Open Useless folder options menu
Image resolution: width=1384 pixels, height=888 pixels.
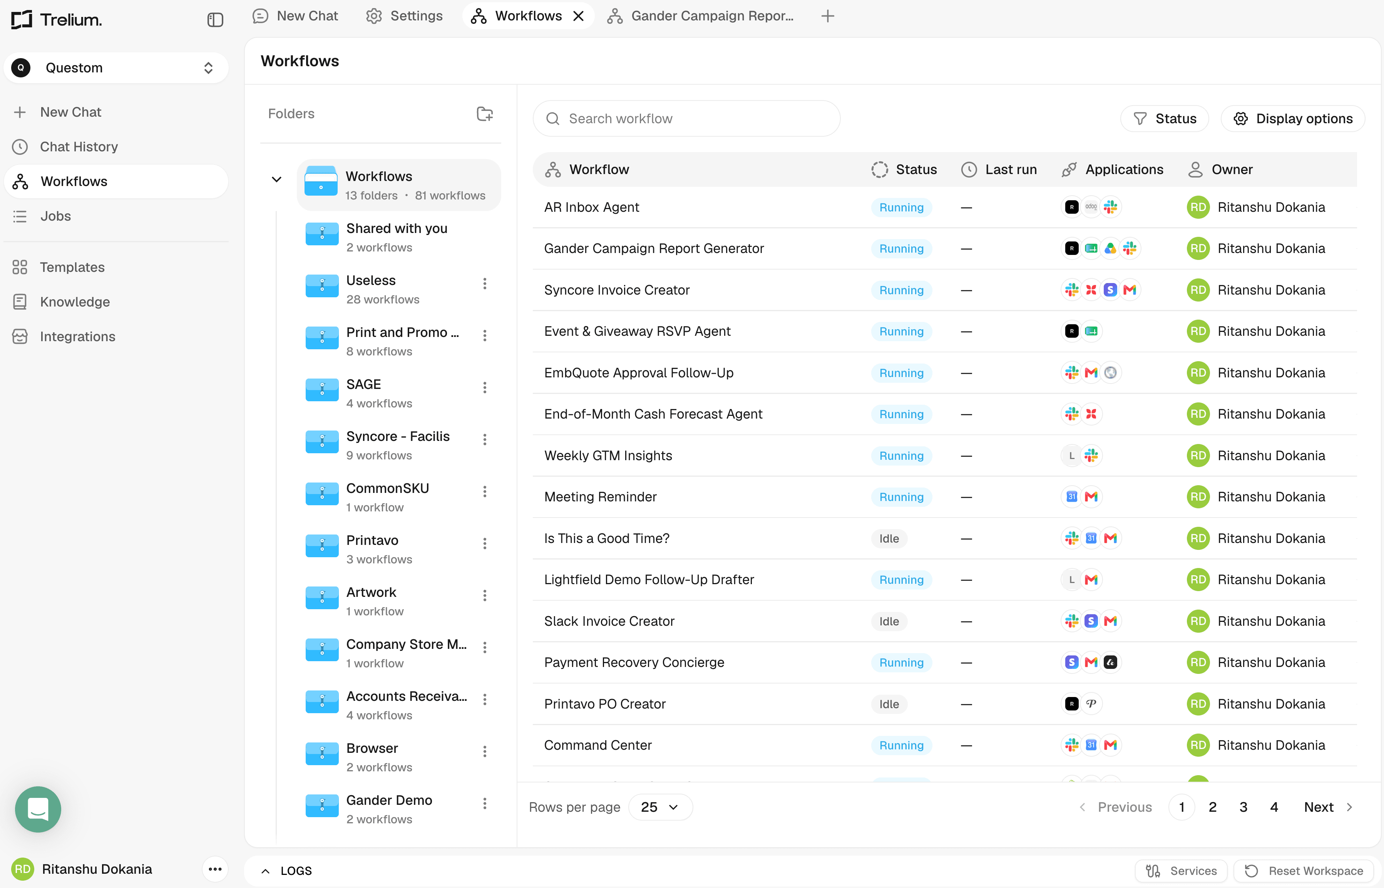(x=485, y=283)
